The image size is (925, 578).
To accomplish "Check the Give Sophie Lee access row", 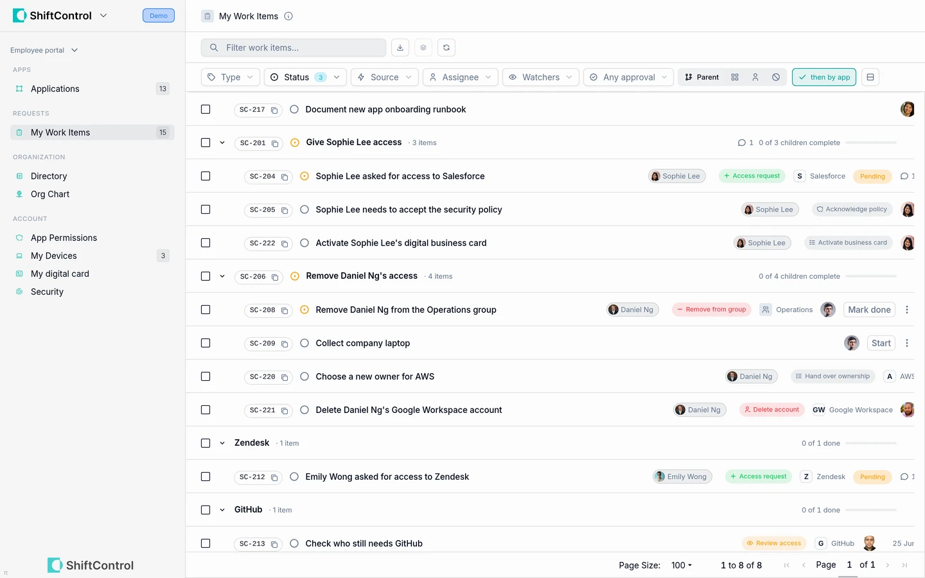I will (x=206, y=143).
